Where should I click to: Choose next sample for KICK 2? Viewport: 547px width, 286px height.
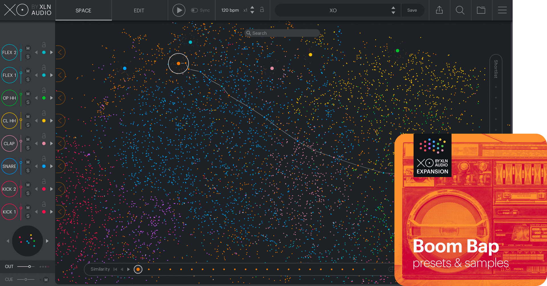(x=52, y=189)
